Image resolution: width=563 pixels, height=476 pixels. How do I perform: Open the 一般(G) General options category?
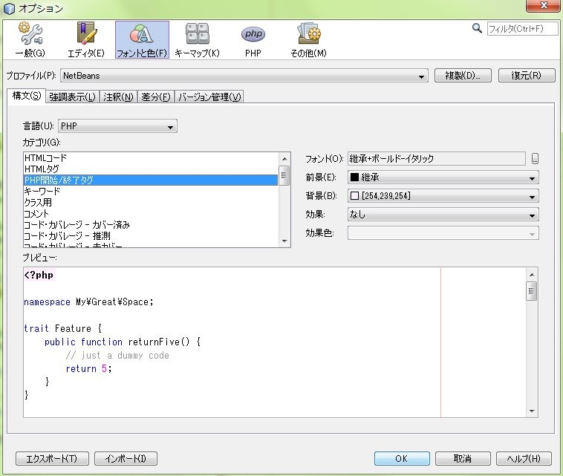coord(30,40)
